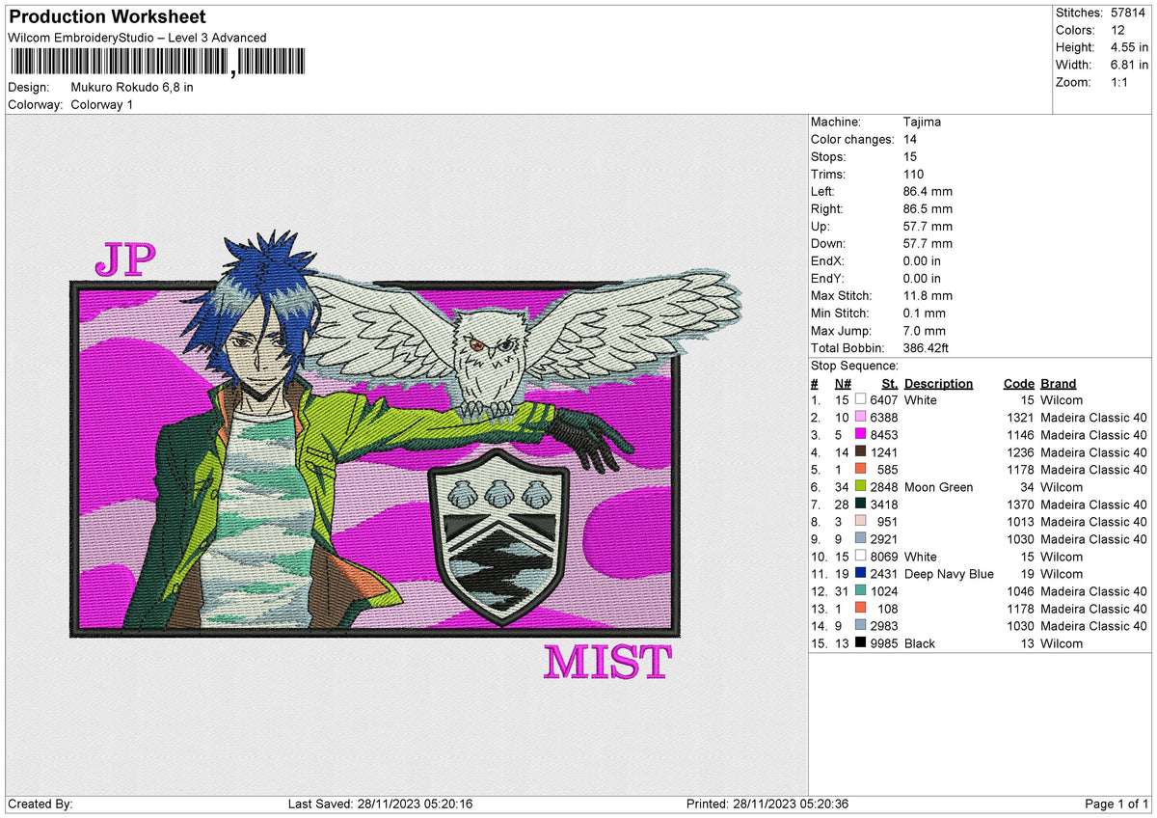Viewport: 1157px width, 818px height.
Task: Select the Min Stitch value 0.1 mm
Action: pyautogui.click(x=925, y=314)
